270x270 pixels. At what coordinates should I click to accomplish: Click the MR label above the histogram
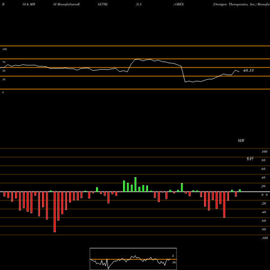click(x=241, y=140)
